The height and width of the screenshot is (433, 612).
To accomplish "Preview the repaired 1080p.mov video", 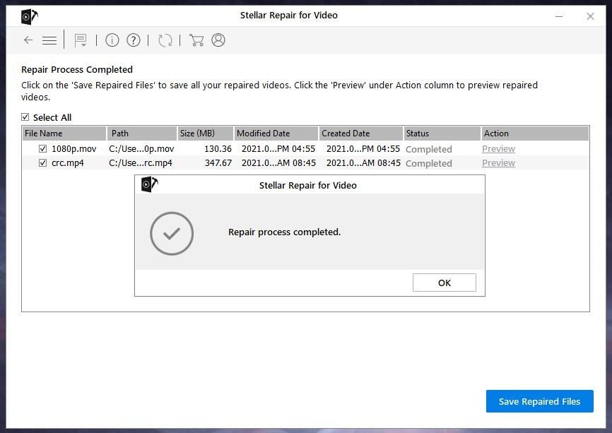I will [x=498, y=149].
